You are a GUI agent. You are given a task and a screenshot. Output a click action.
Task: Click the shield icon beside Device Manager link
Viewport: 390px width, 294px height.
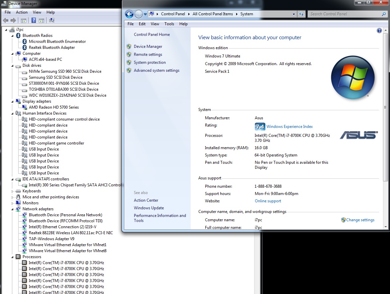point(129,47)
